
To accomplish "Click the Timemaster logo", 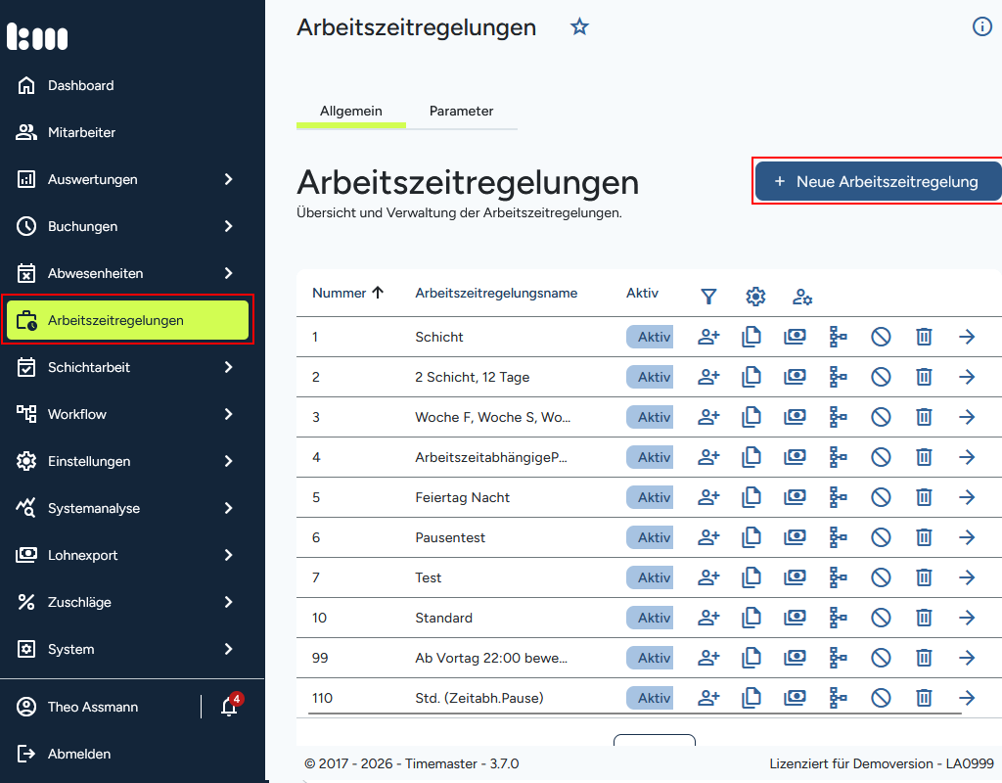I will point(37,36).
